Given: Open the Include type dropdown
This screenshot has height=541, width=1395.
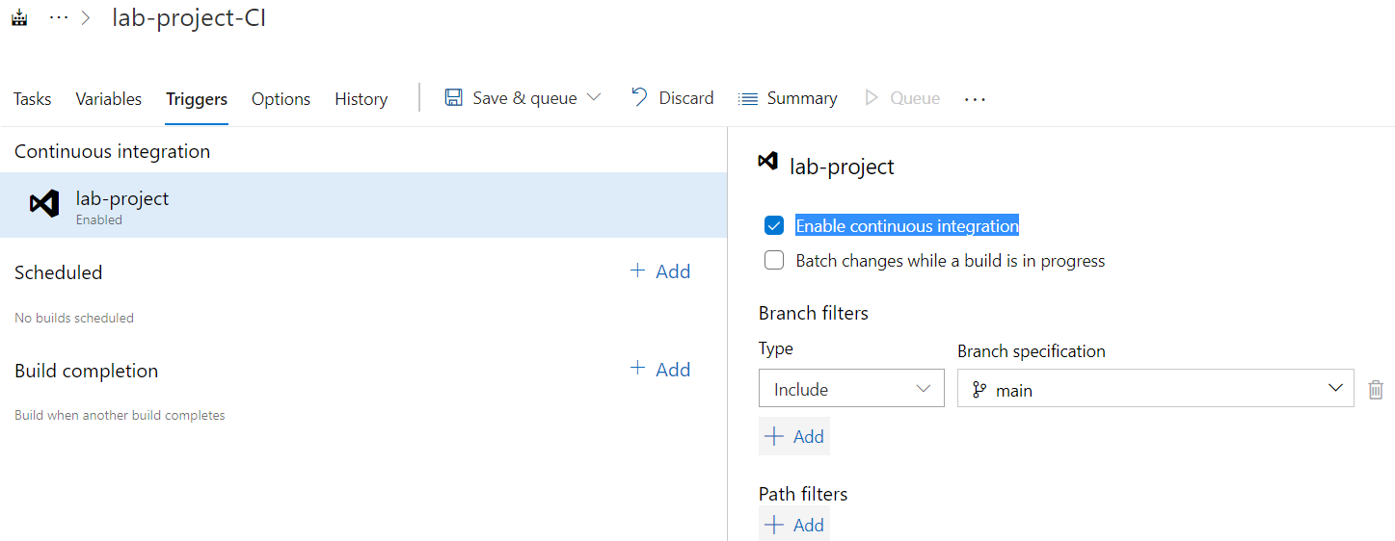Looking at the screenshot, I should pyautogui.click(x=851, y=389).
